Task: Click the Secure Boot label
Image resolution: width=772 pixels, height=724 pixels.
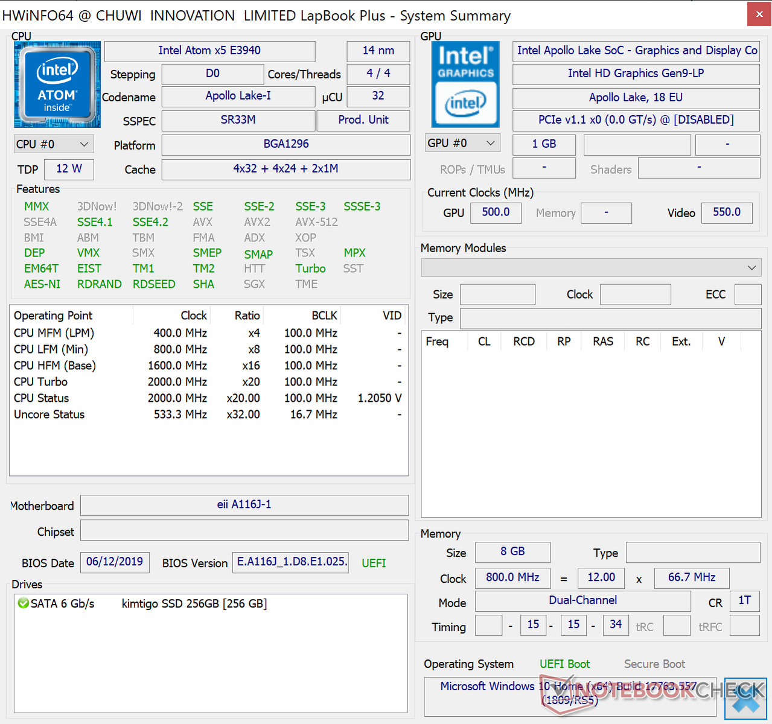Action: point(654,664)
